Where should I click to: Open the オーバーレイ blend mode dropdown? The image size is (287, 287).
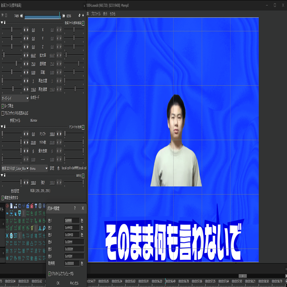(x=15, y=98)
